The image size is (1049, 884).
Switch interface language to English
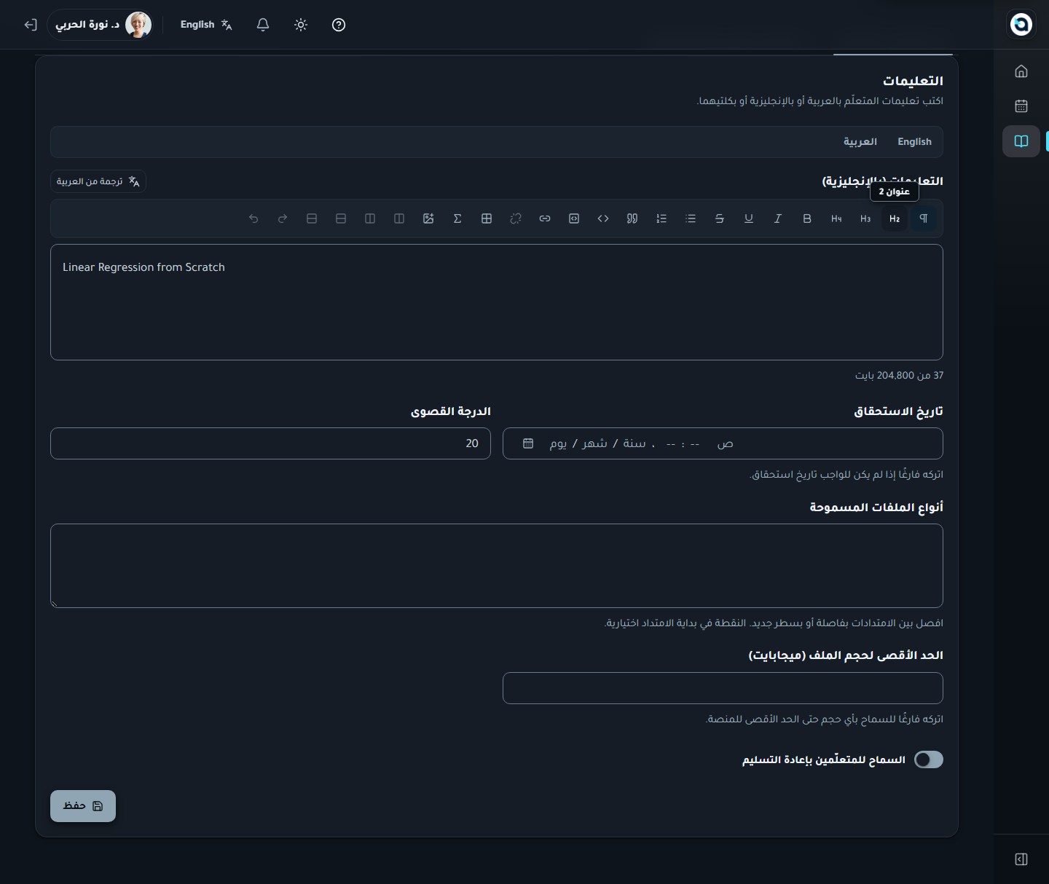click(206, 25)
